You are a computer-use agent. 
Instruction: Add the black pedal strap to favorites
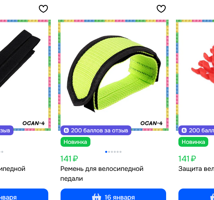pyautogui.click(x=43, y=9)
